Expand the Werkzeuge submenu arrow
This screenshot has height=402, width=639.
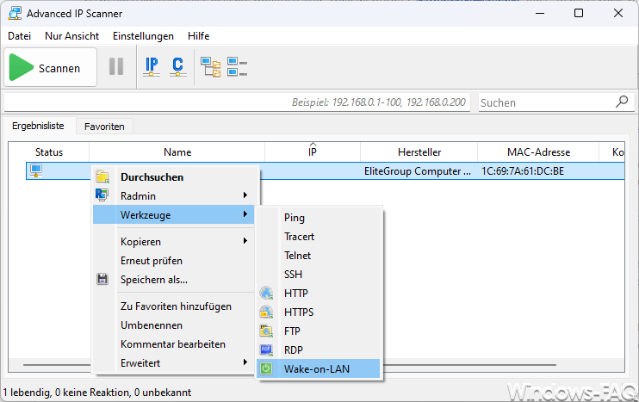(x=245, y=213)
